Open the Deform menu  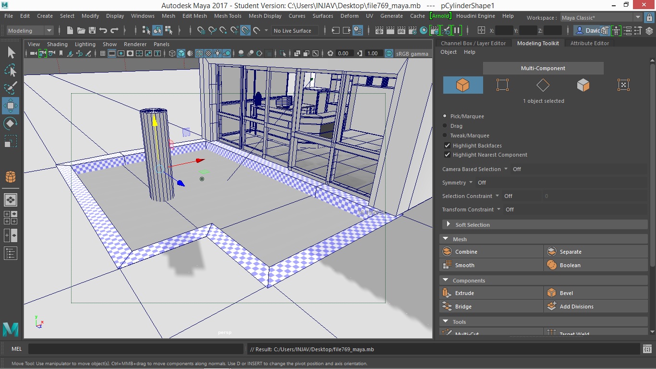(350, 16)
